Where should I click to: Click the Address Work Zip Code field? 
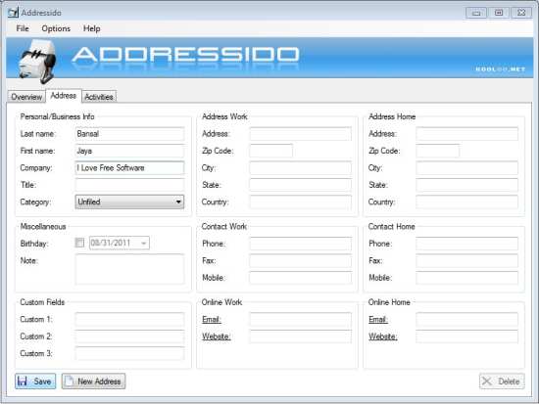point(271,151)
